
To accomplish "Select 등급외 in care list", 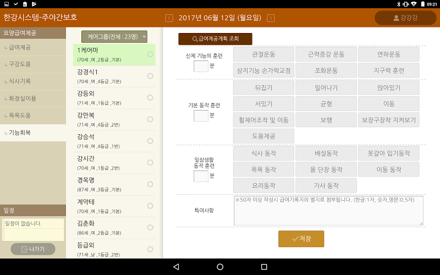I will pyautogui.click(x=114, y=249).
